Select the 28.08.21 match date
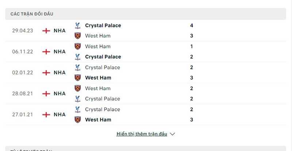Image resolution: width=292 pixels, height=151 pixels. coord(23,94)
